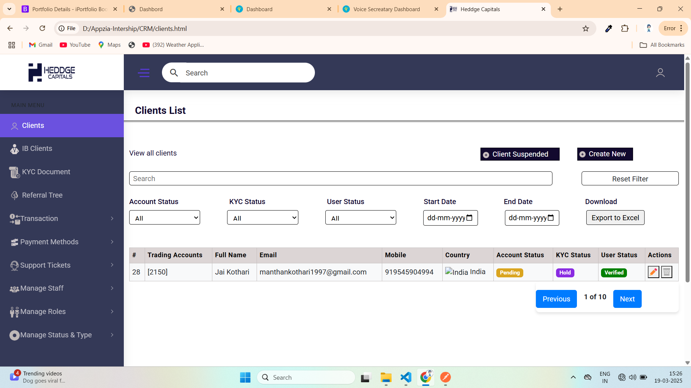Click the Gmail bookmark
Screen dimensions: 691x388
[40, 45]
